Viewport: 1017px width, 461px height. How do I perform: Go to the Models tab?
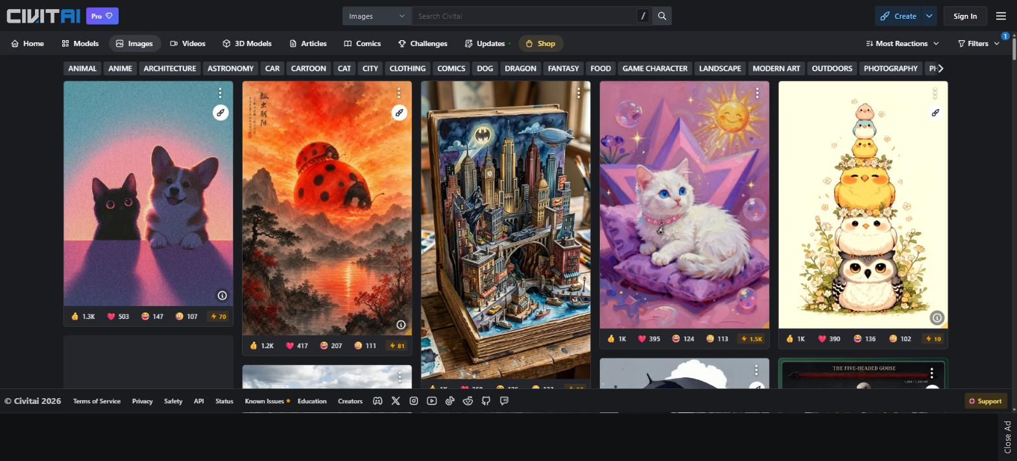(80, 43)
